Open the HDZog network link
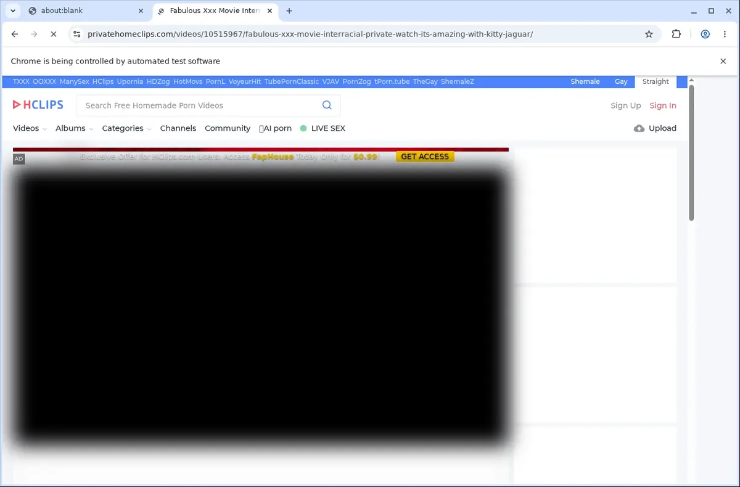 point(158,81)
